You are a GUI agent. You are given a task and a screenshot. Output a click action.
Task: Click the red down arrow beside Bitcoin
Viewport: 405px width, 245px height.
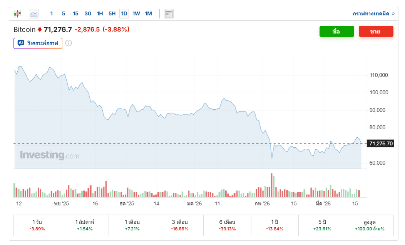39,30
